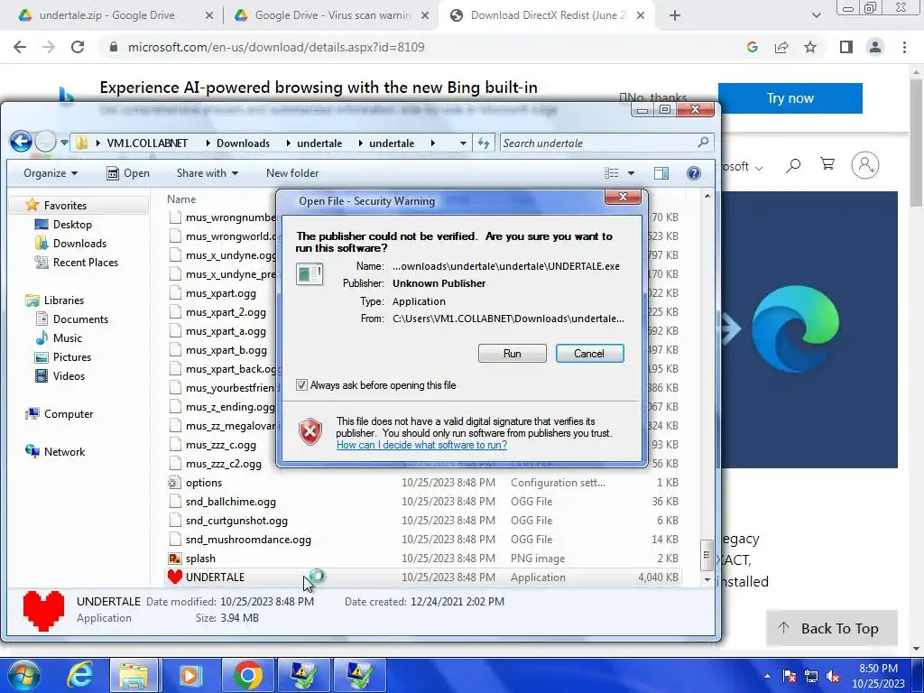This screenshot has width=924, height=693.
Task: Select the Download DirectX Redist tab
Action: (x=548, y=15)
